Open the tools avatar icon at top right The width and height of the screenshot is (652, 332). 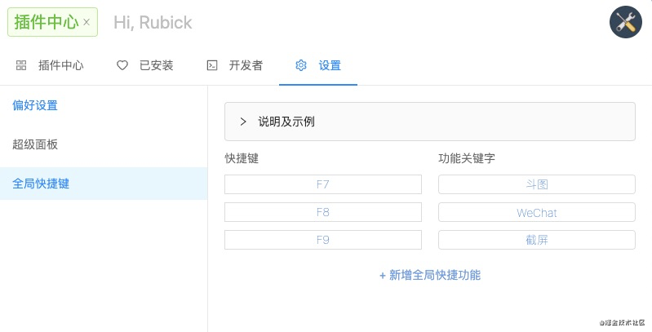(626, 22)
